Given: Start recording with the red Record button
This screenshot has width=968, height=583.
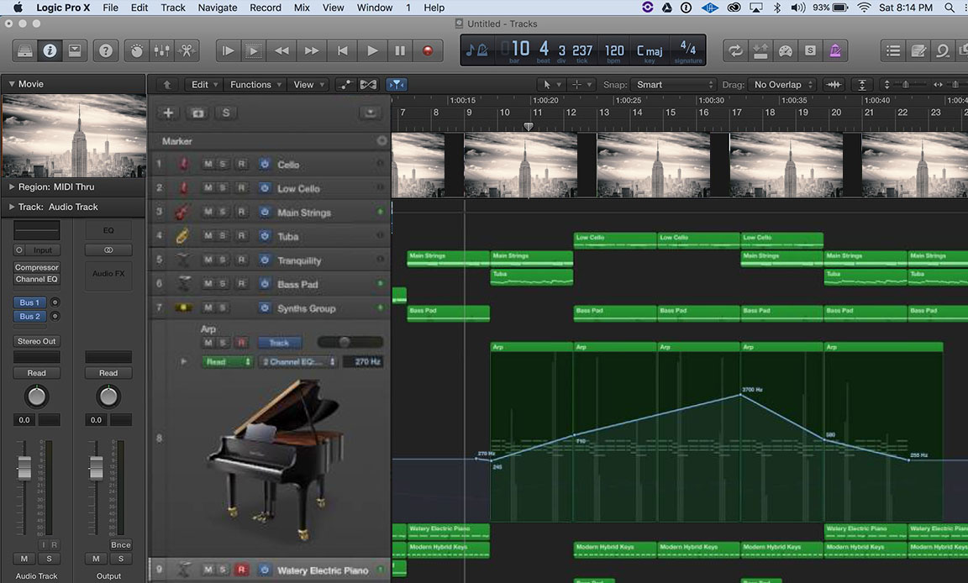Looking at the screenshot, I should pos(427,50).
